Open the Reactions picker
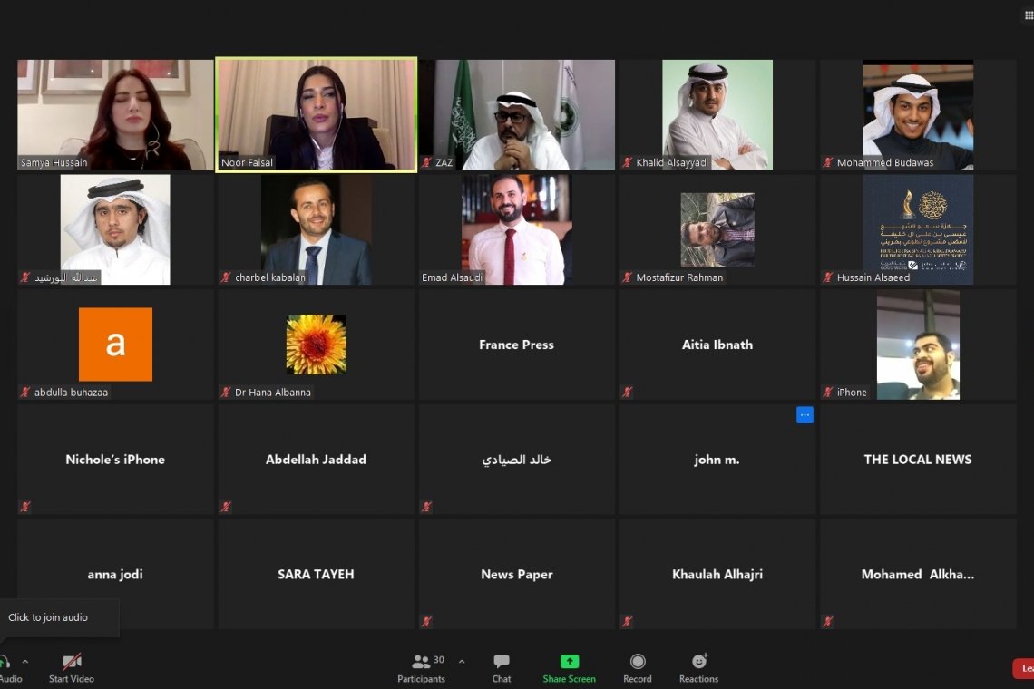 pyautogui.click(x=698, y=663)
